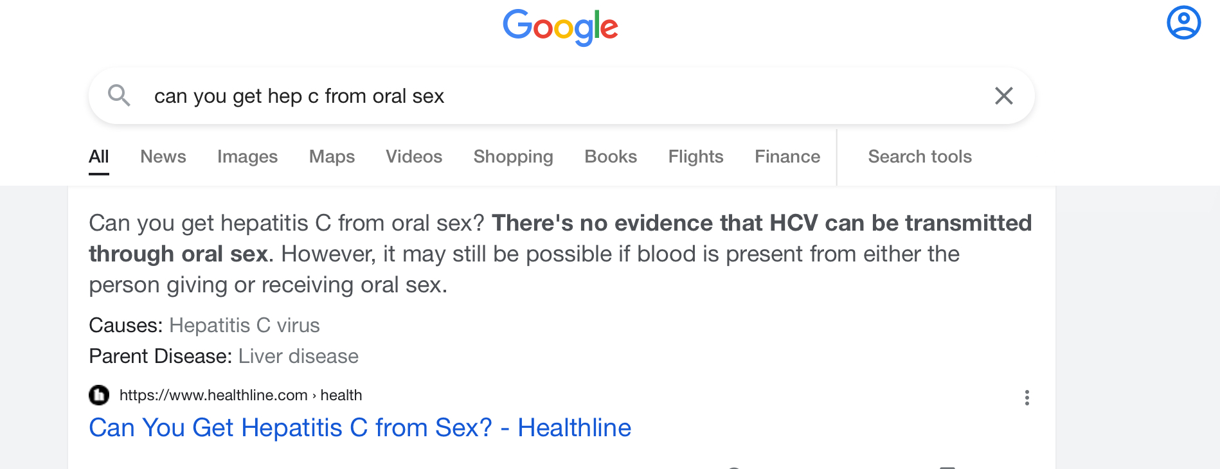Open the Videos tab
1220x469 pixels.
tap(414, 156)
